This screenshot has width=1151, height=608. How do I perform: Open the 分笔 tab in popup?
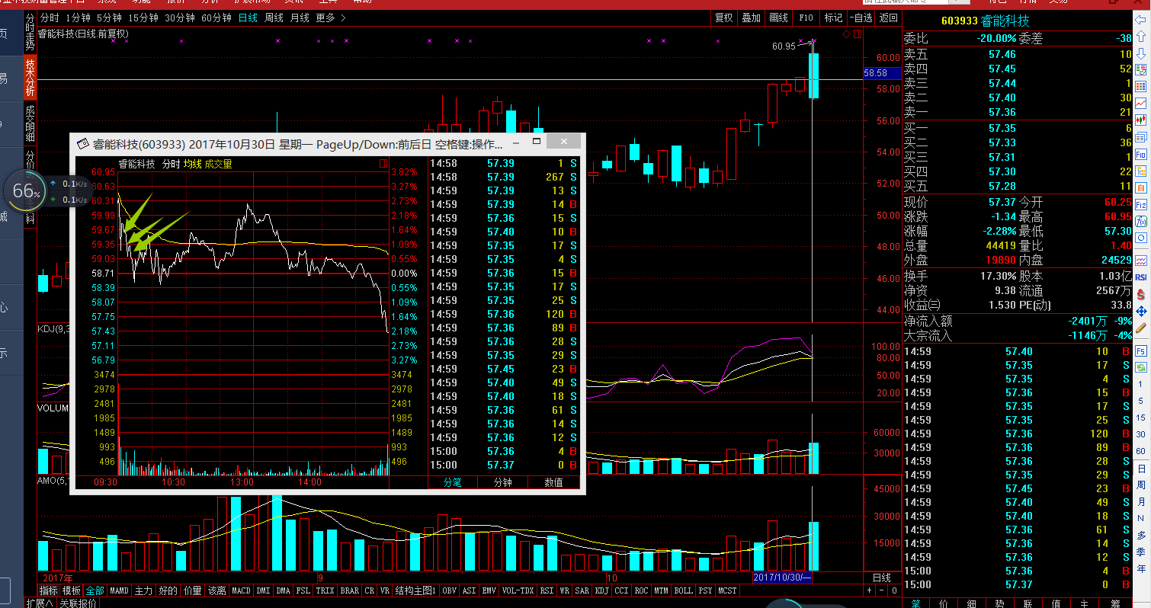click(x=452, y=482)
